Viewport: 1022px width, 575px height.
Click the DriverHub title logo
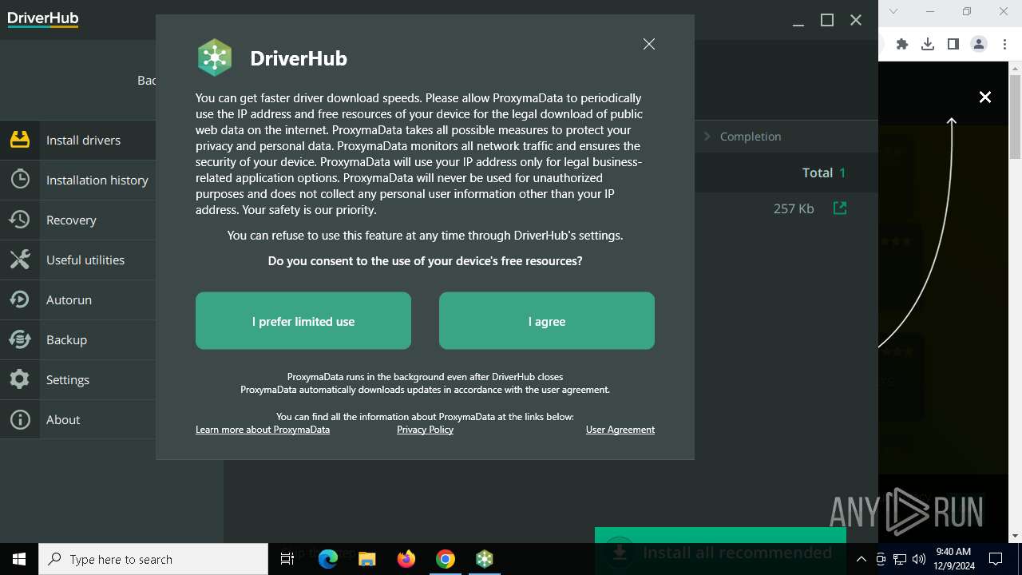click(x=43, y=18)
